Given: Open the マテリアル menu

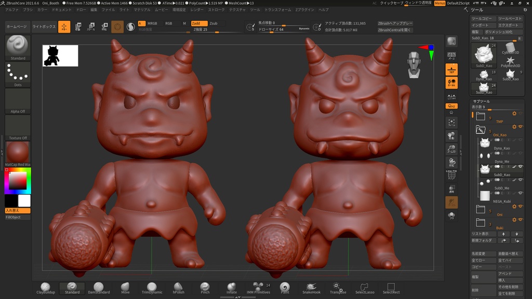Looking at the screenshot, I should (x=142, y=10).
